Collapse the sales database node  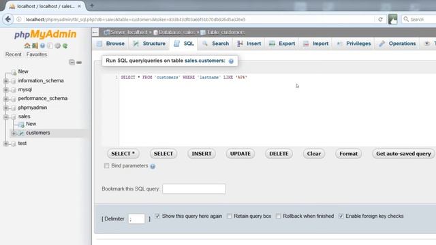click(6, 116)
